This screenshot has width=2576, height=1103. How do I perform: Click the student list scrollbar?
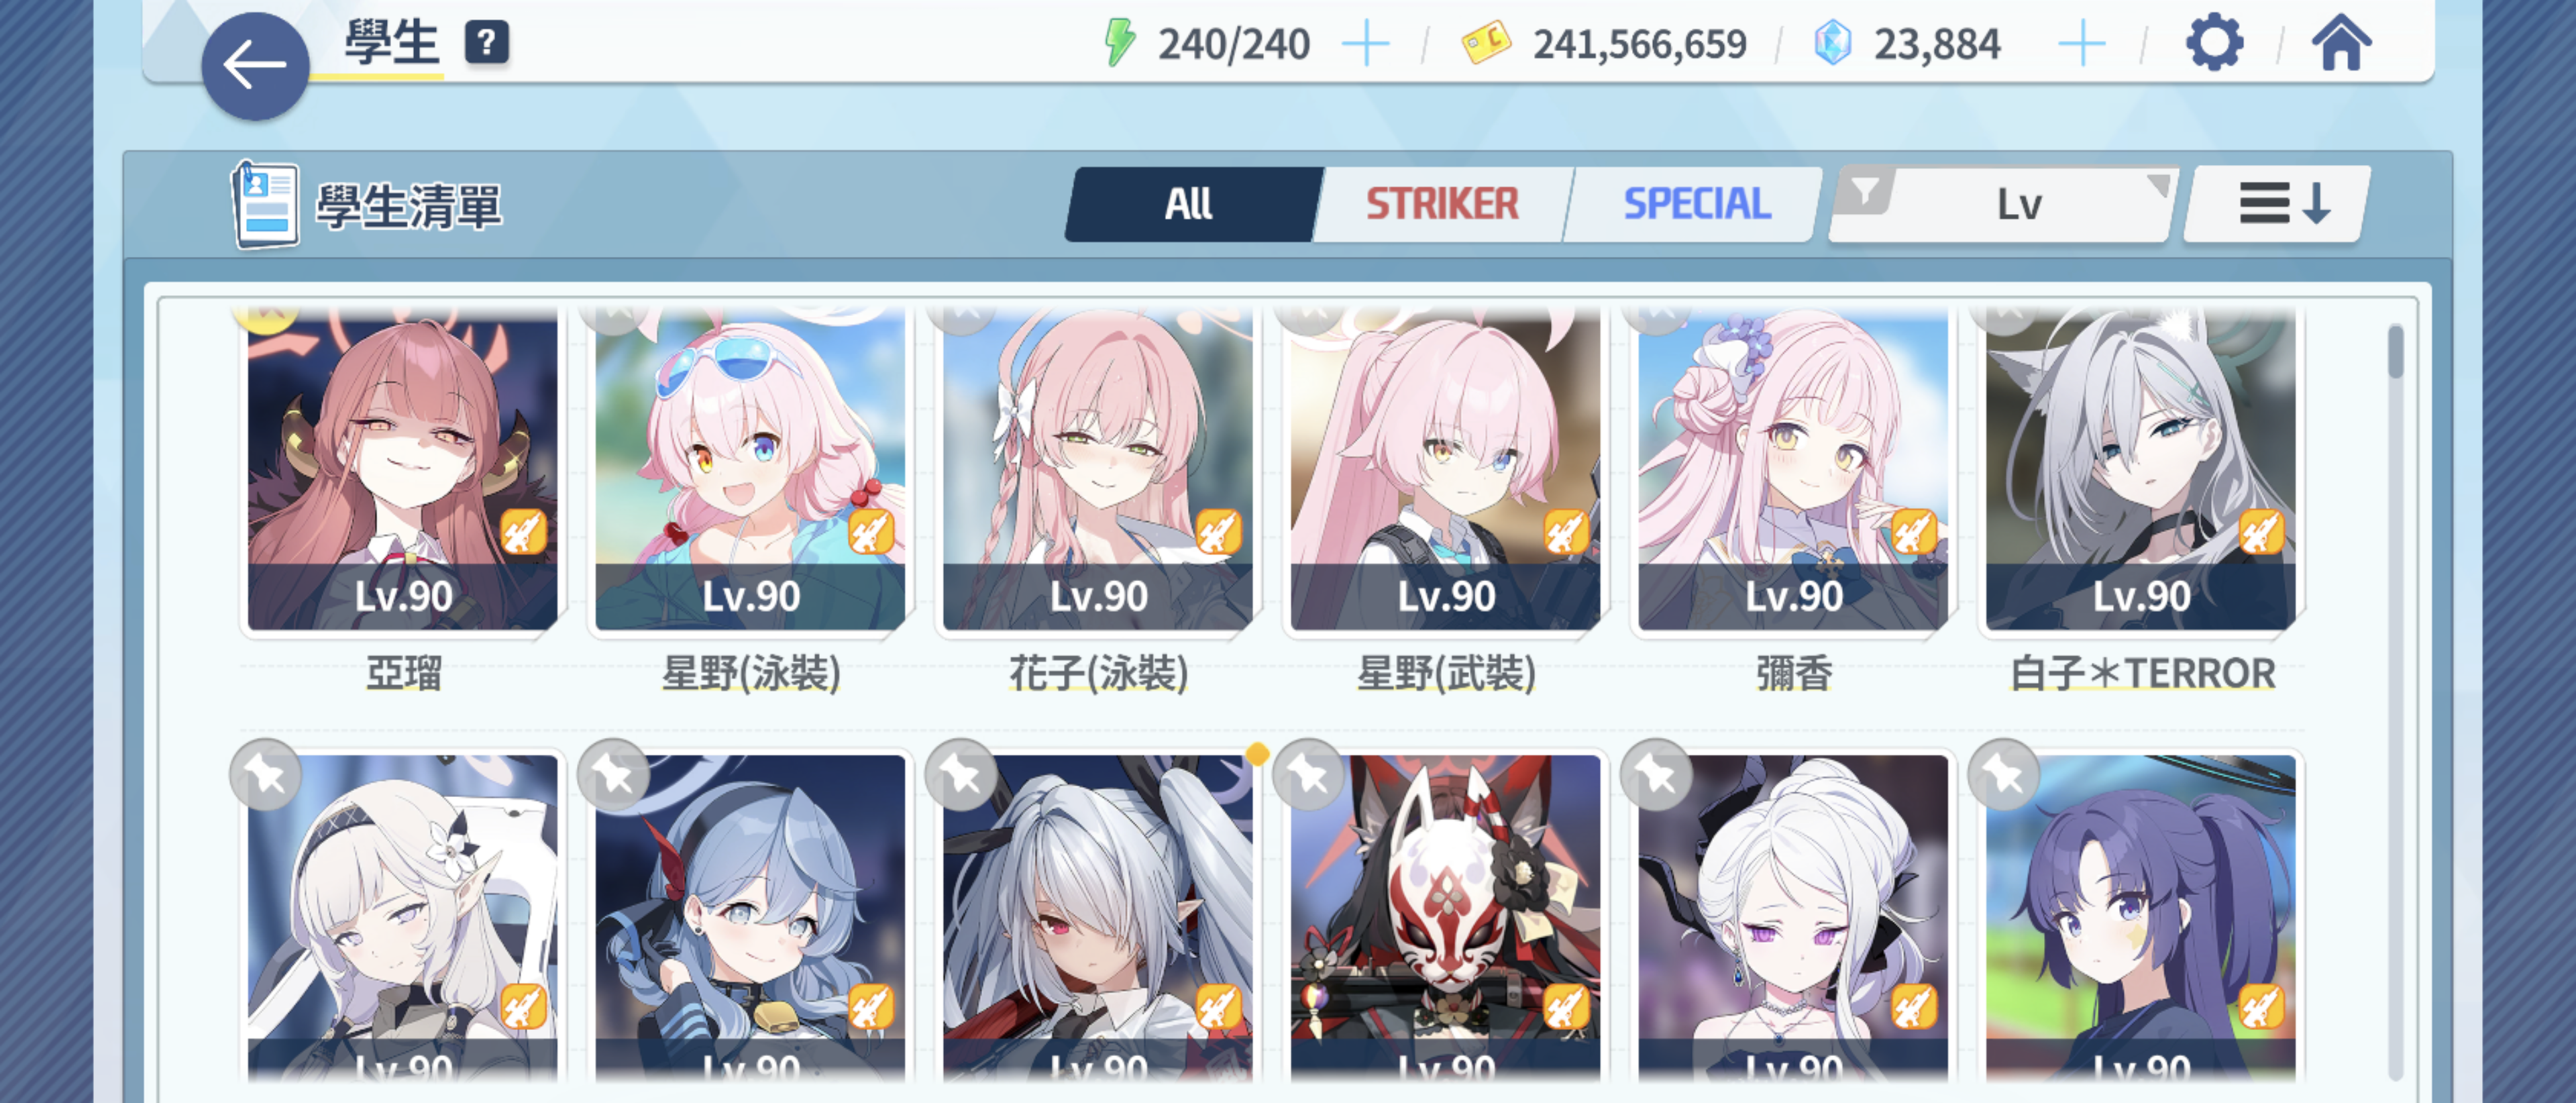2395,700
